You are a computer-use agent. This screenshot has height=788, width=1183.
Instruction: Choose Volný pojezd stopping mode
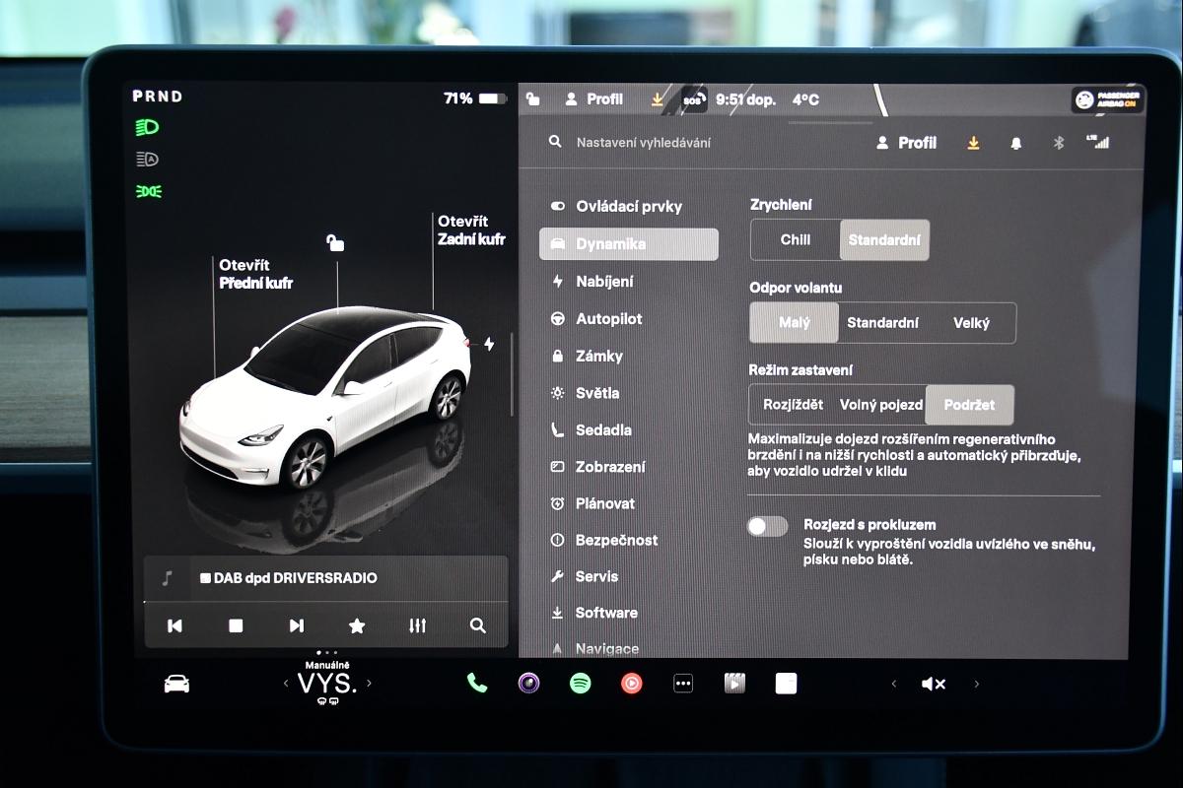[880, 405]
